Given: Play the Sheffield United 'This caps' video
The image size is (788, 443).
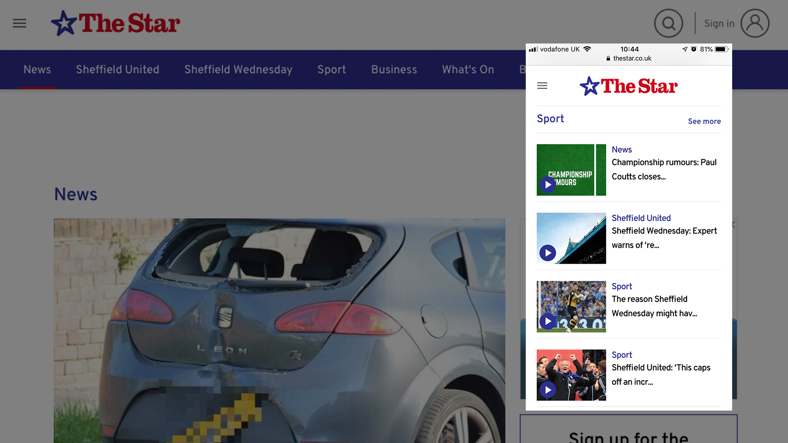Looking at the screenshot, I should [547, 390].
